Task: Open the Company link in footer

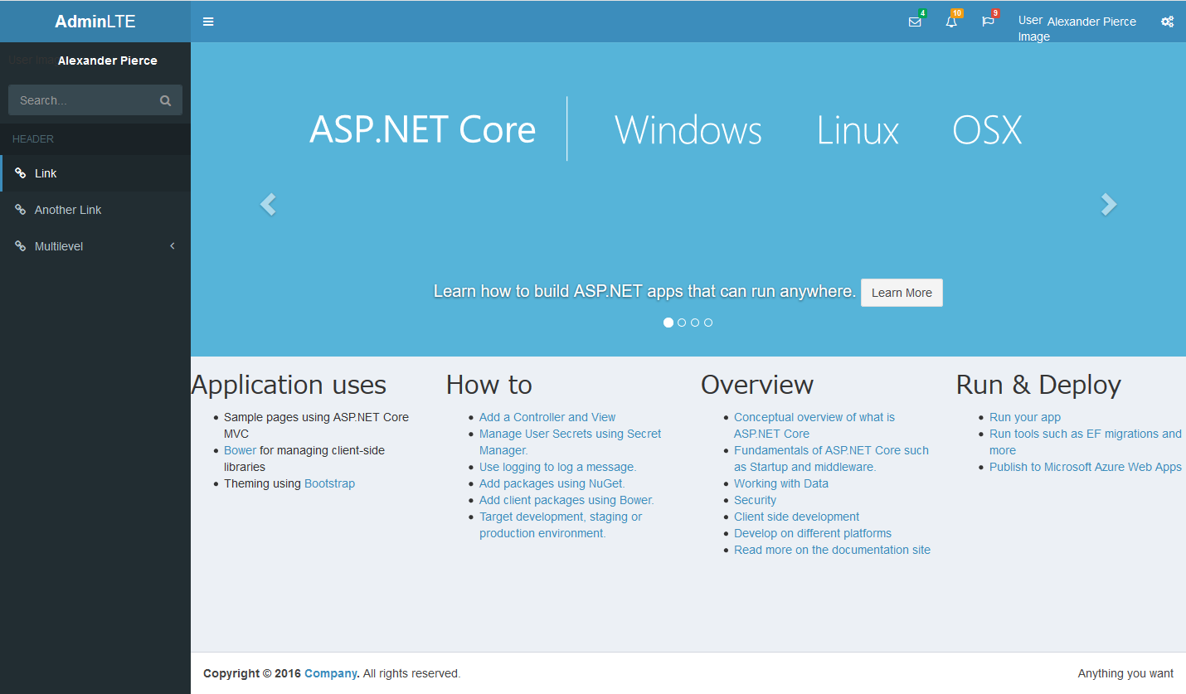Action: coord(331,673)
